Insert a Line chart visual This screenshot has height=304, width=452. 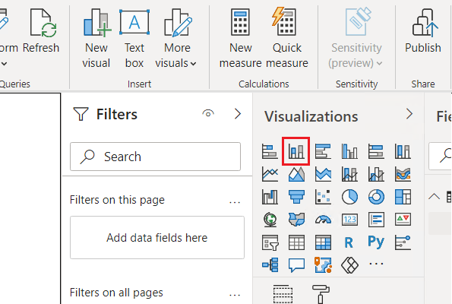coord(270,174)
